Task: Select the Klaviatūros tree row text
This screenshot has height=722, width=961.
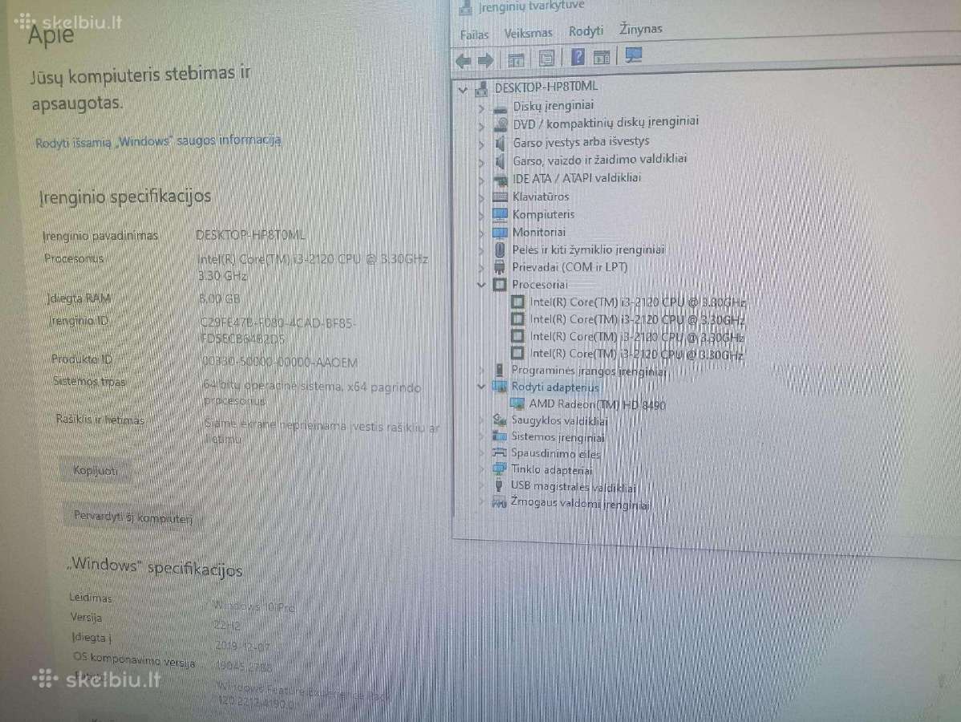Action: pos(541,197)
